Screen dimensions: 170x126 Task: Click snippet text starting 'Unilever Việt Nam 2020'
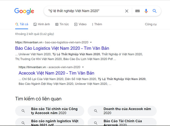[79, 56]
